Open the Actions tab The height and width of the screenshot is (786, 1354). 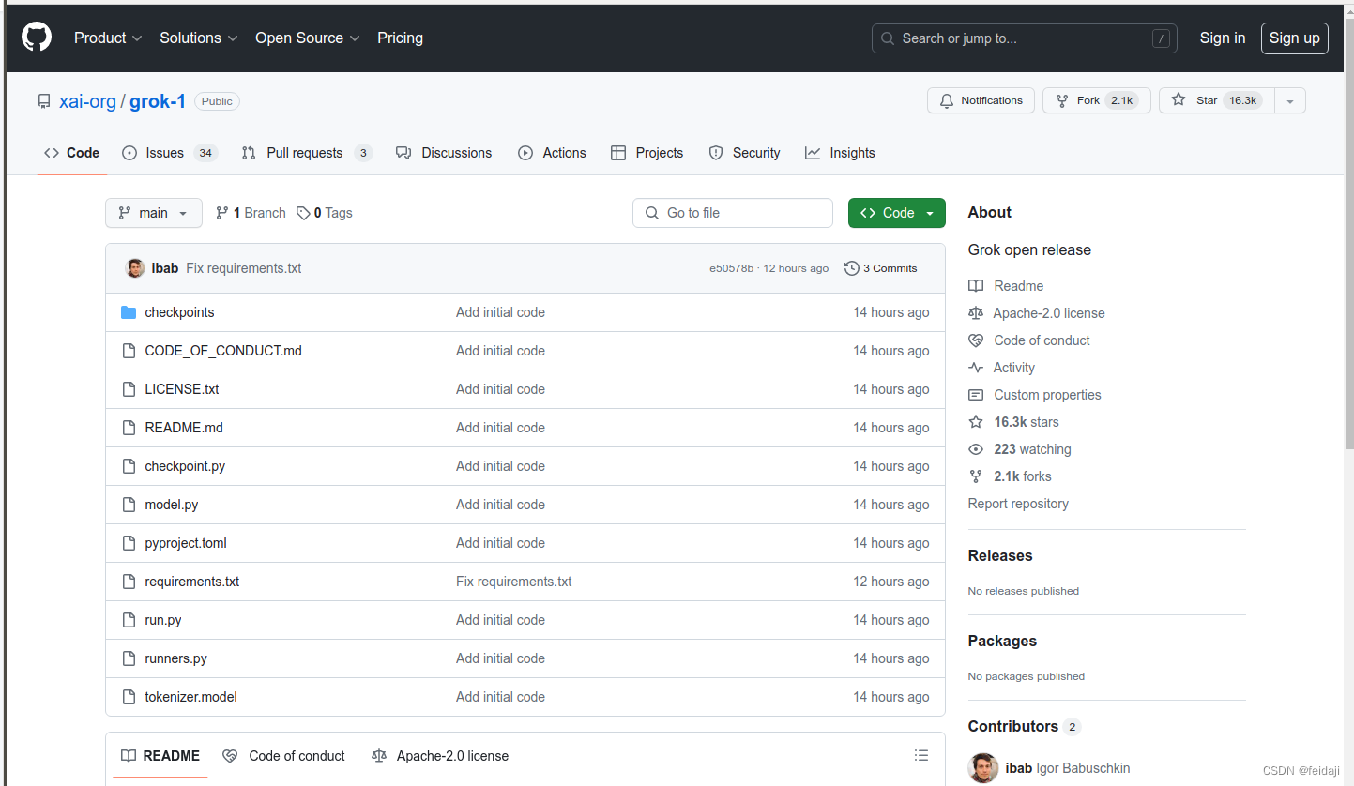tap(552, 153)
